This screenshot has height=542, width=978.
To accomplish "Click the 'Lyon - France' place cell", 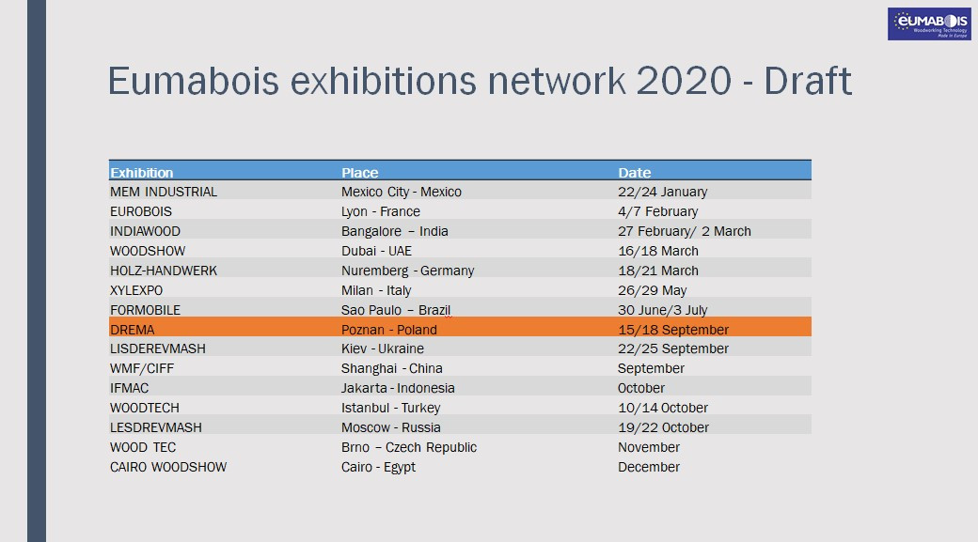I will pos(381,211).
